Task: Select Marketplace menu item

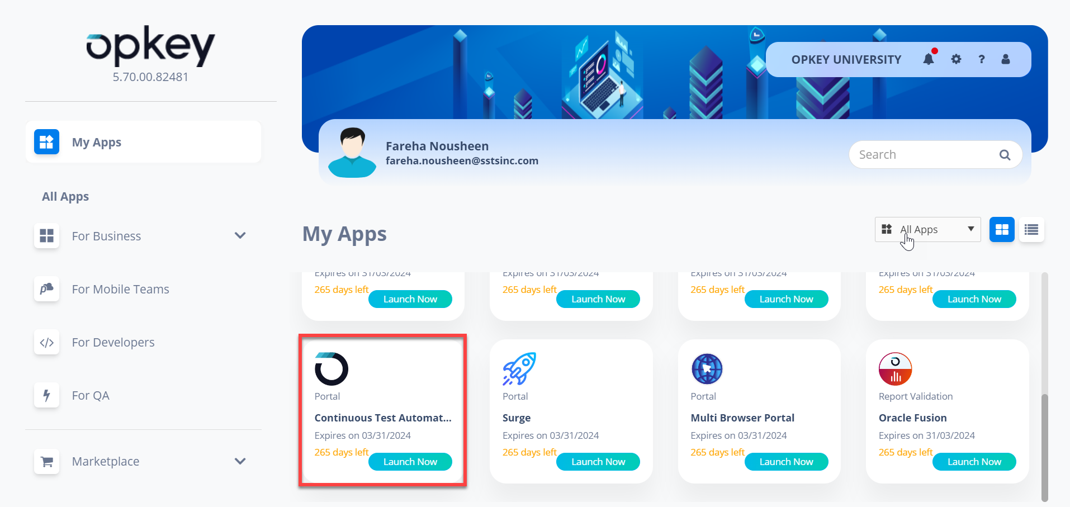Action: pos(106,461)
